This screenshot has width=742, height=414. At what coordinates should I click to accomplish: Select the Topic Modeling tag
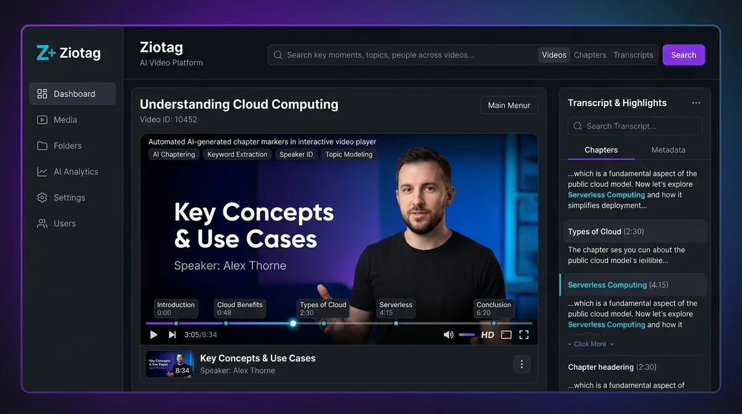349,154
